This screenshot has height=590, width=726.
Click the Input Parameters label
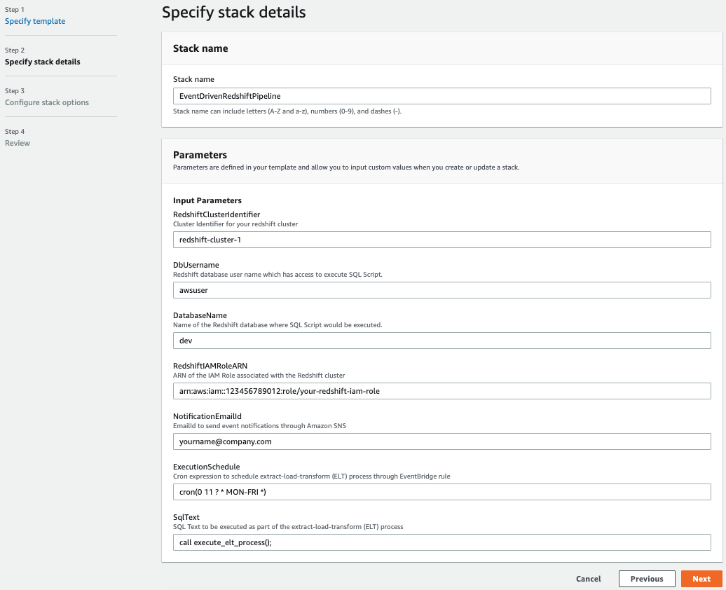click(207, 200)
